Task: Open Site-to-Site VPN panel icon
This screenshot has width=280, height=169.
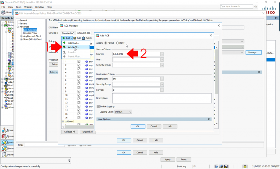Action: click(x=4, y=149)
